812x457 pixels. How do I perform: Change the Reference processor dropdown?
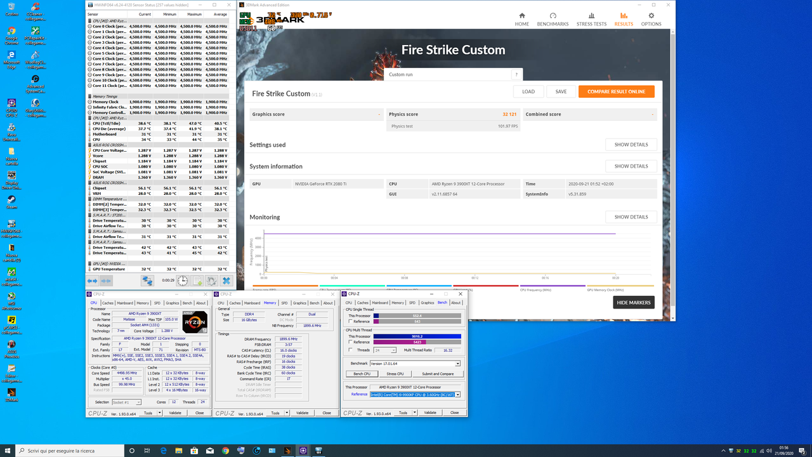pyautogui.click(x=458, y=395)
